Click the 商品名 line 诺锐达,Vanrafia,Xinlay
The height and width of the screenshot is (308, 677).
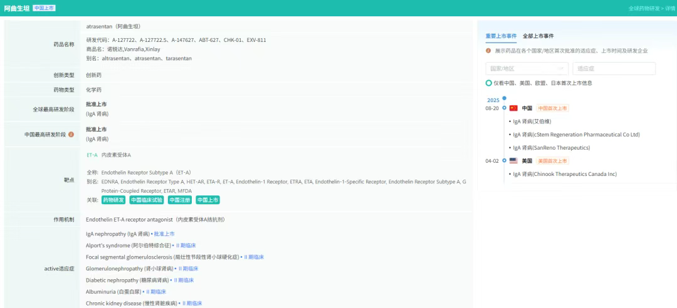click(x=123, y=49)
